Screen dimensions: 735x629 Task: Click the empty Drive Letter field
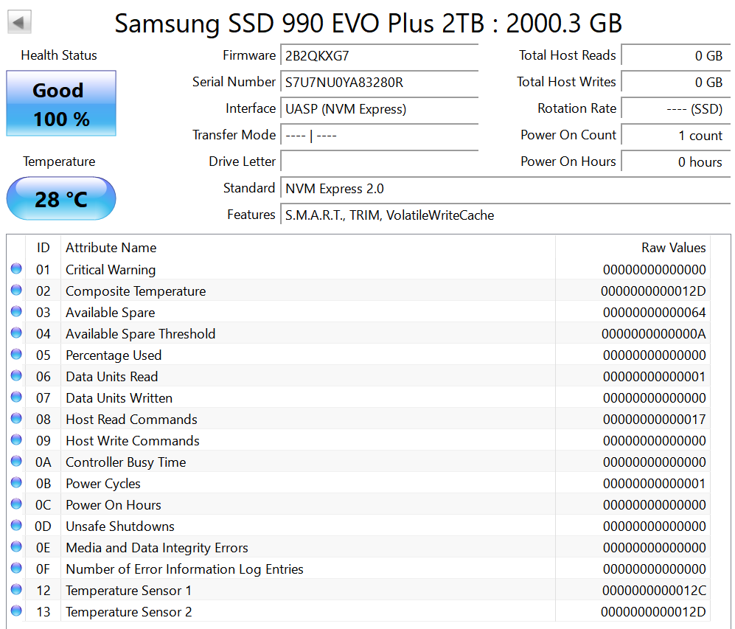tap(379, 161)
